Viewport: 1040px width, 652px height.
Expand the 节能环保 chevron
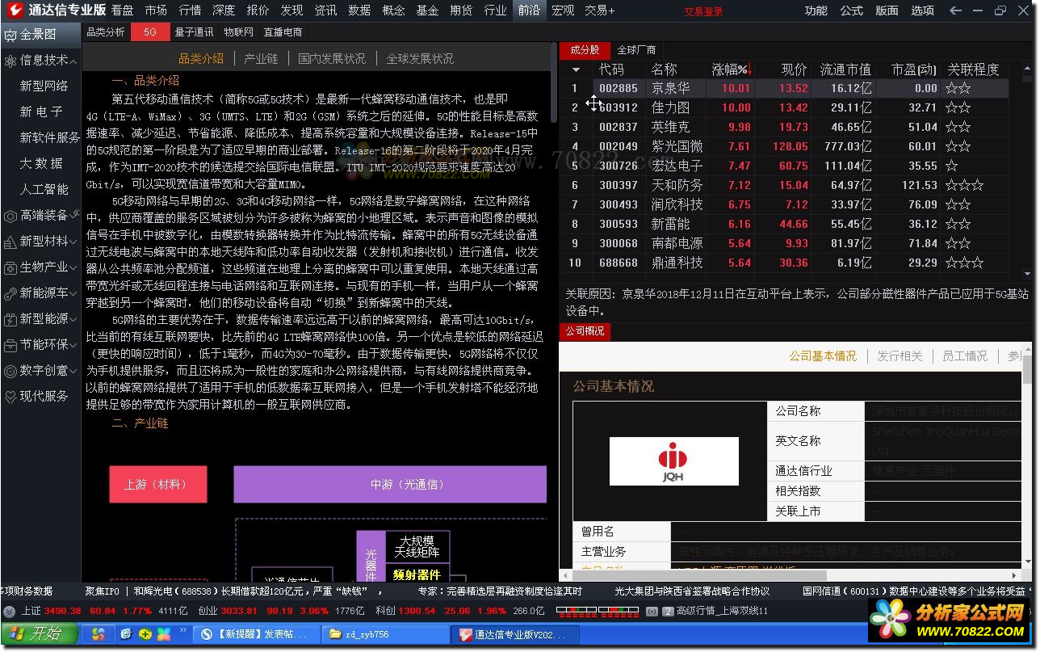pos(73,346)
